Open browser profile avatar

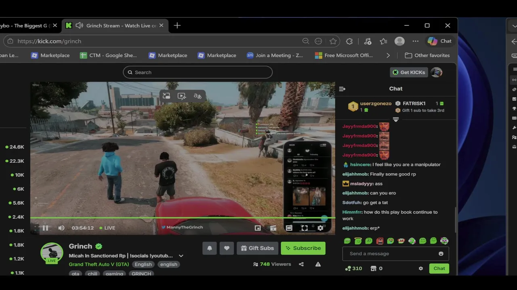(399, 41)
